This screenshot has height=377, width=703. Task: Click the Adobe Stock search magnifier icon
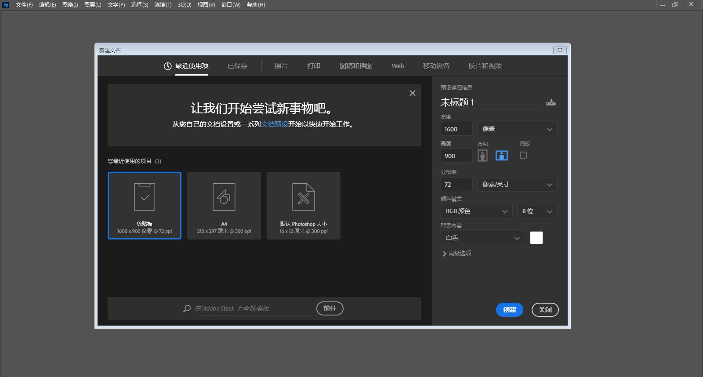click(x=187, y=308)
